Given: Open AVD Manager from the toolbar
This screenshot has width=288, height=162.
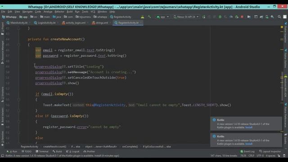Looking at the screenshot, I should point(267,17).
